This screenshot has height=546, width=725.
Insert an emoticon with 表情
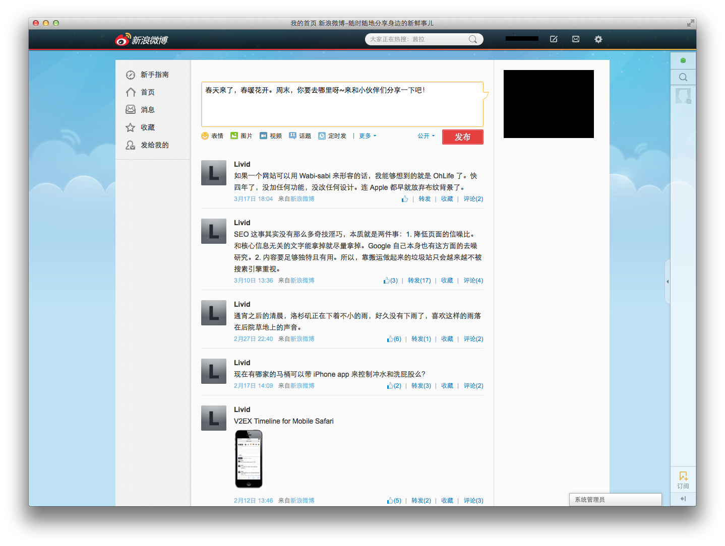tap(212, 136)
